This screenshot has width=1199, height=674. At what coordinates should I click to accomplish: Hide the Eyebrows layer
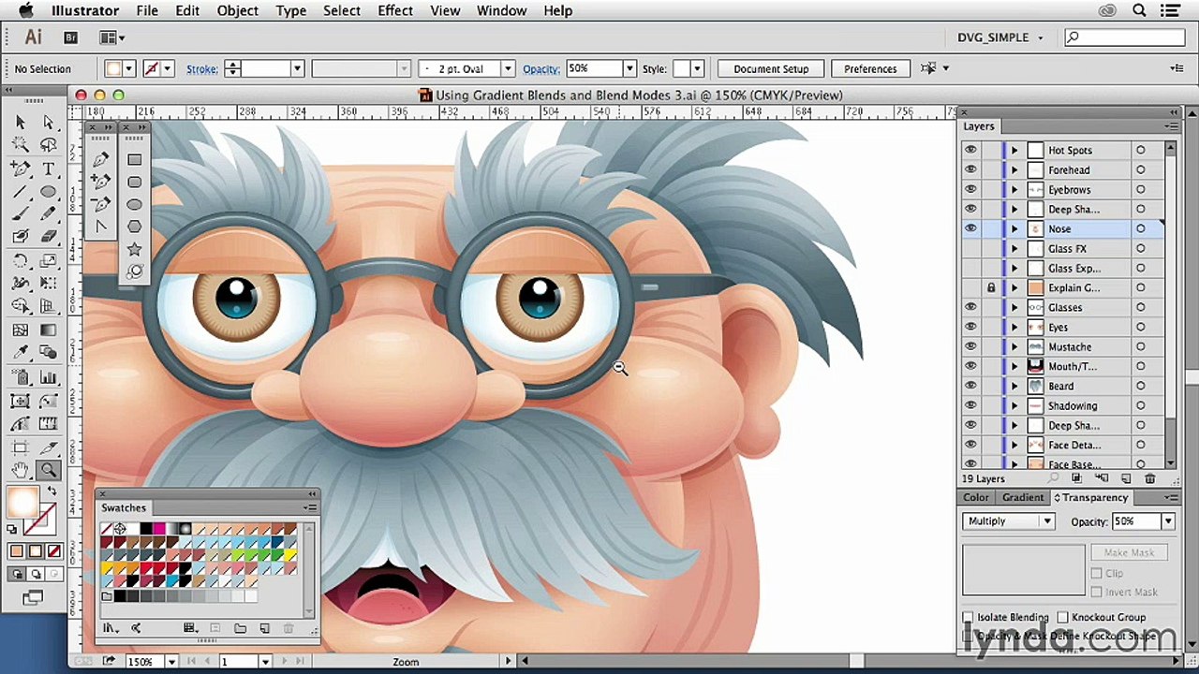click(970, 189)
